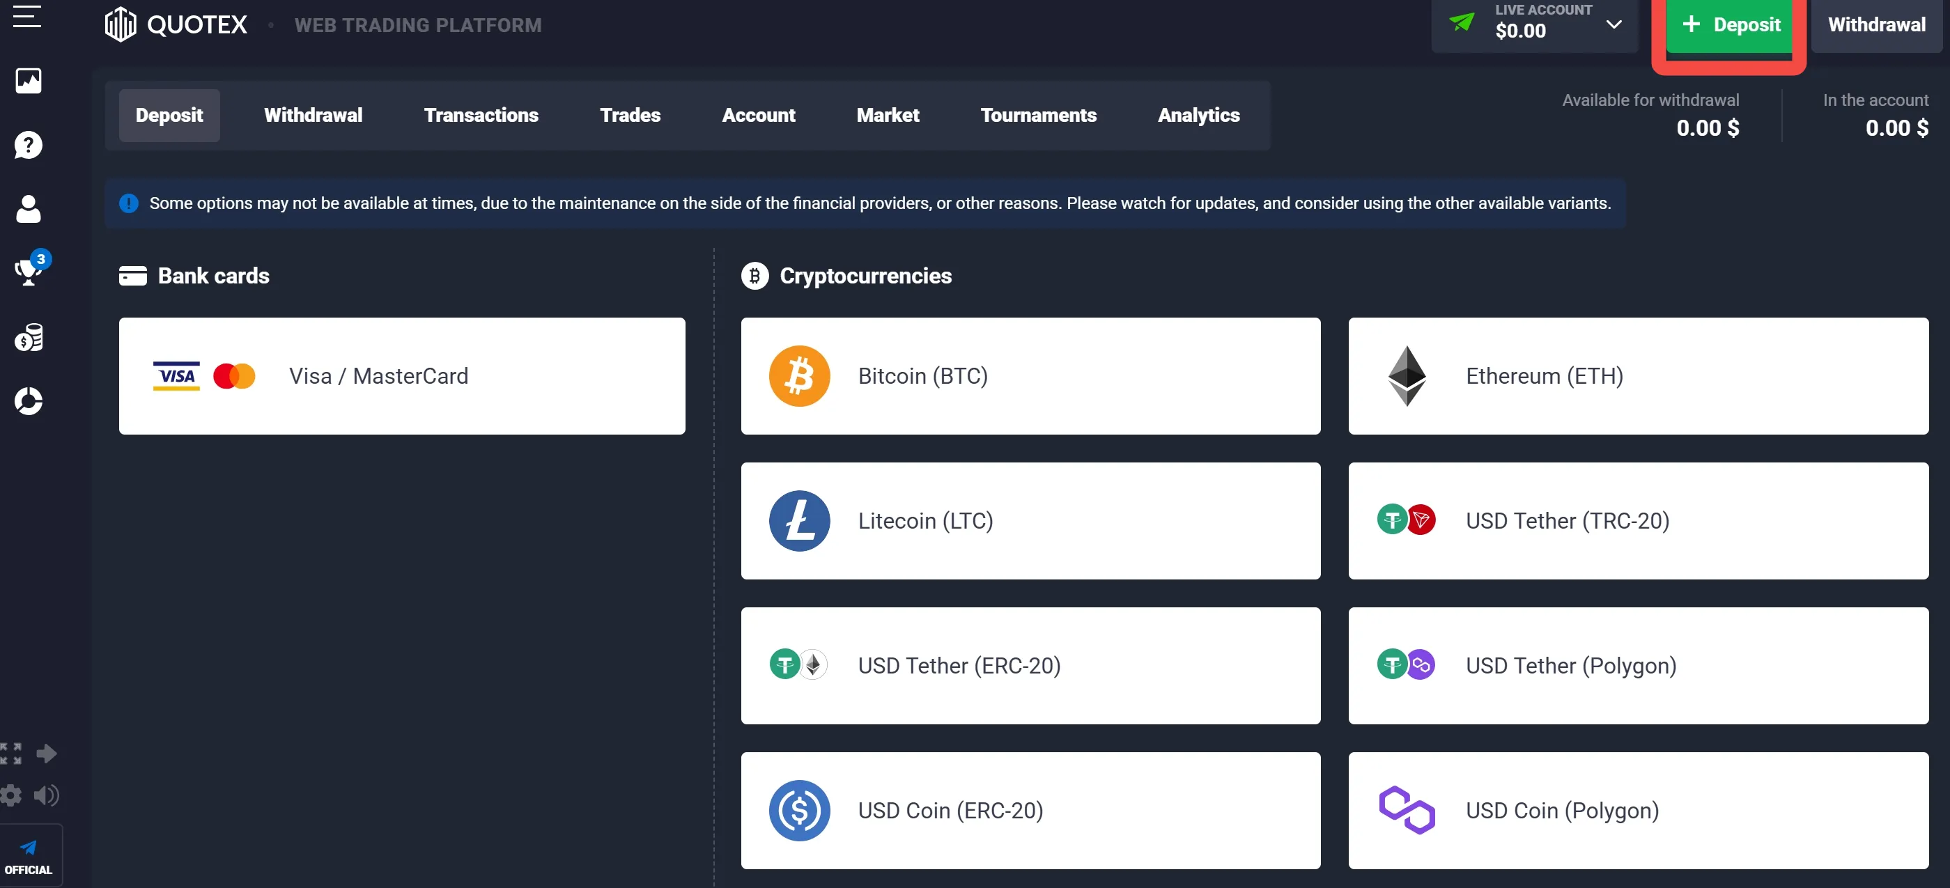Open the user profile sidebar icon

29,209
